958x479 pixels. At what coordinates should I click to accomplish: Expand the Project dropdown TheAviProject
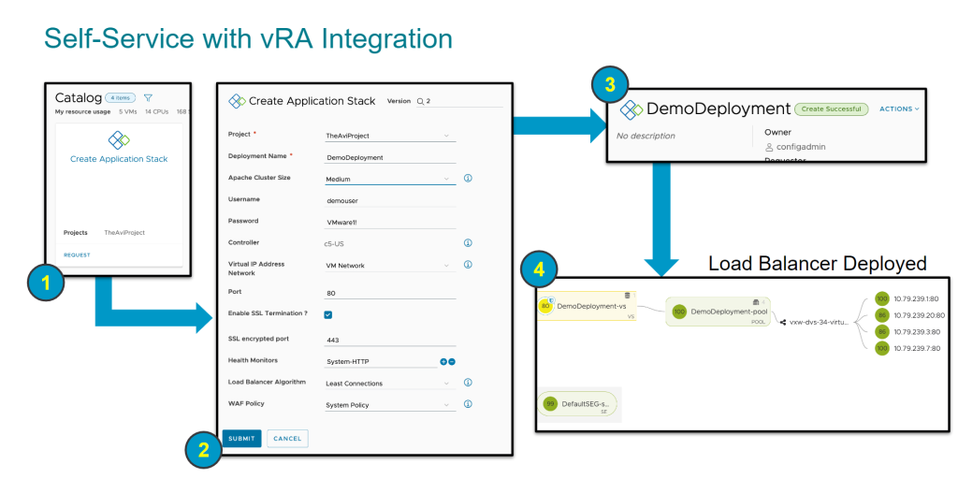[x=390, y=136]
